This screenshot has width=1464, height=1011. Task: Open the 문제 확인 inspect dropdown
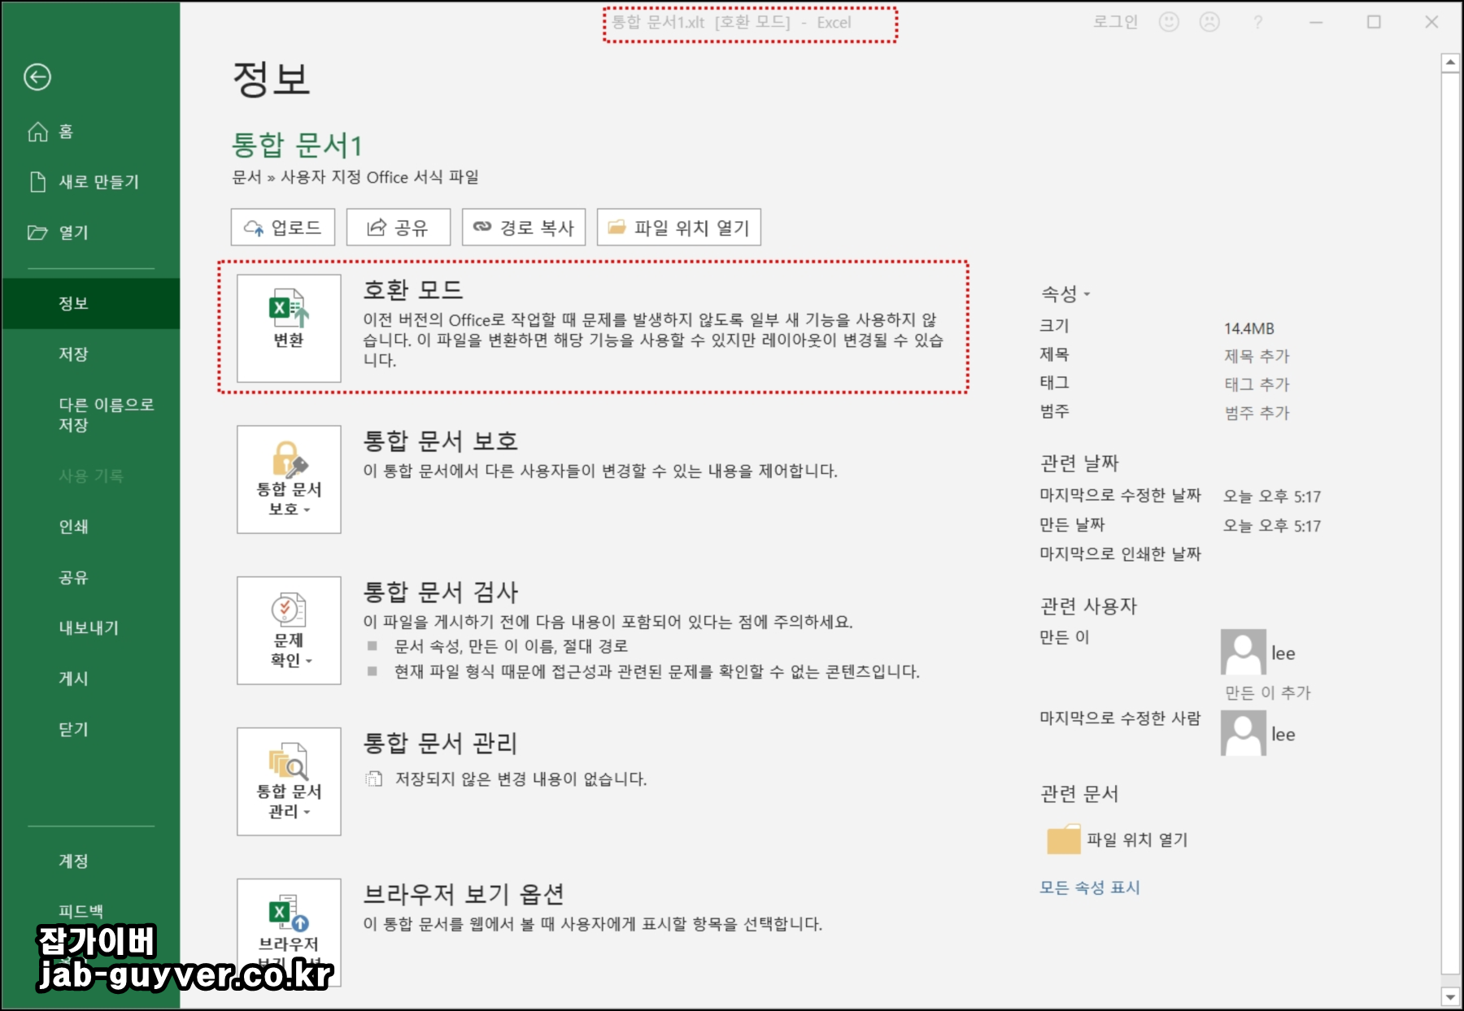[x=289, y=631]
